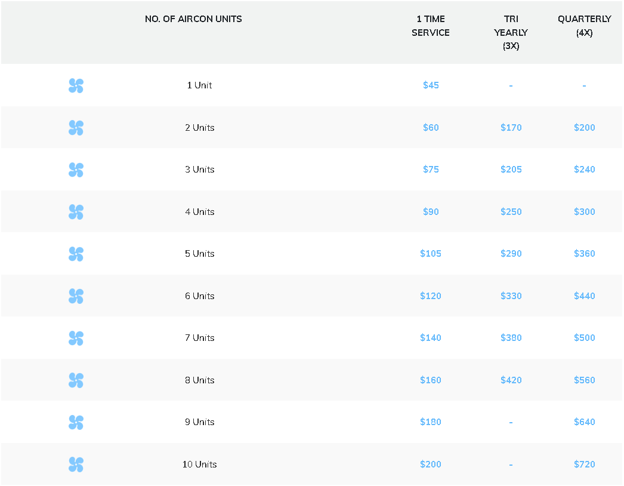The height and width of the screenshot is (486, 624).
Task: Select the $560 quarterly price
Action: (584, 380)
